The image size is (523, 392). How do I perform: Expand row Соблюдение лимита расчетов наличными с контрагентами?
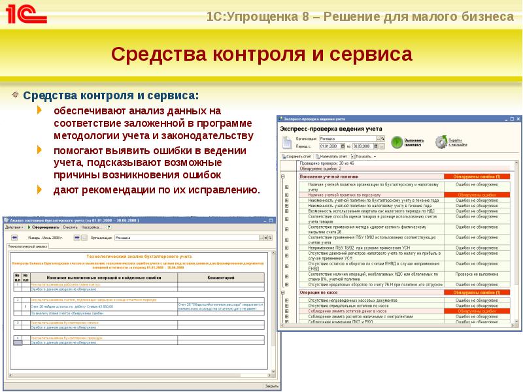point(286,316)
